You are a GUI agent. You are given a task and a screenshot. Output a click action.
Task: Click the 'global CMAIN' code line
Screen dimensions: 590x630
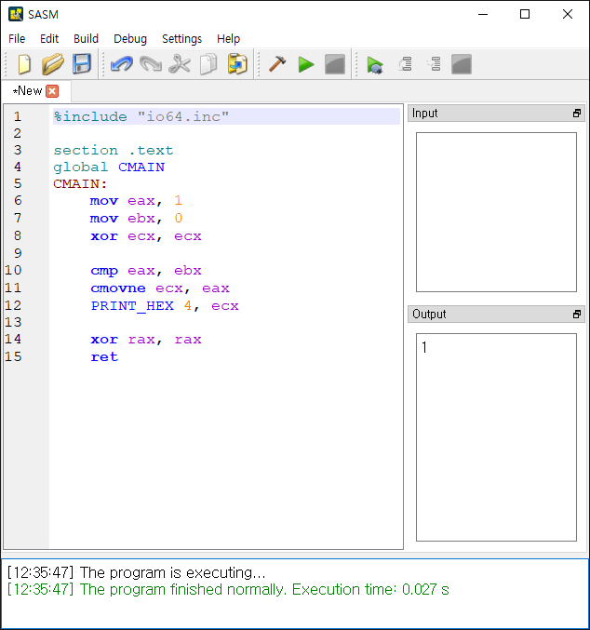(x=109, y=168)
